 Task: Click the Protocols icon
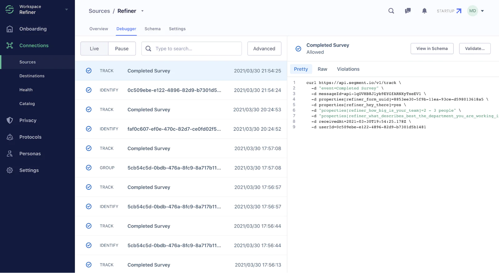pos(10,137)
